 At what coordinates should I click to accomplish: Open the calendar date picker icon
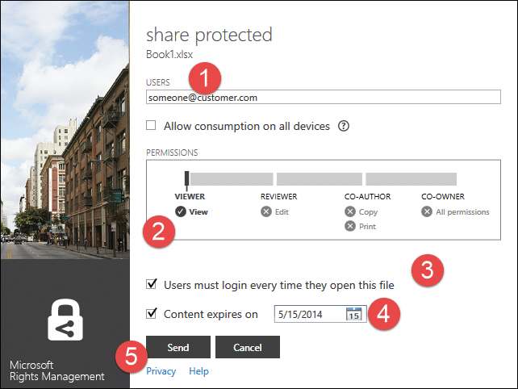(354, 314)
